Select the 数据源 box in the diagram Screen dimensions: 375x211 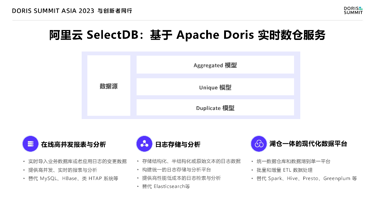[108, 85]
